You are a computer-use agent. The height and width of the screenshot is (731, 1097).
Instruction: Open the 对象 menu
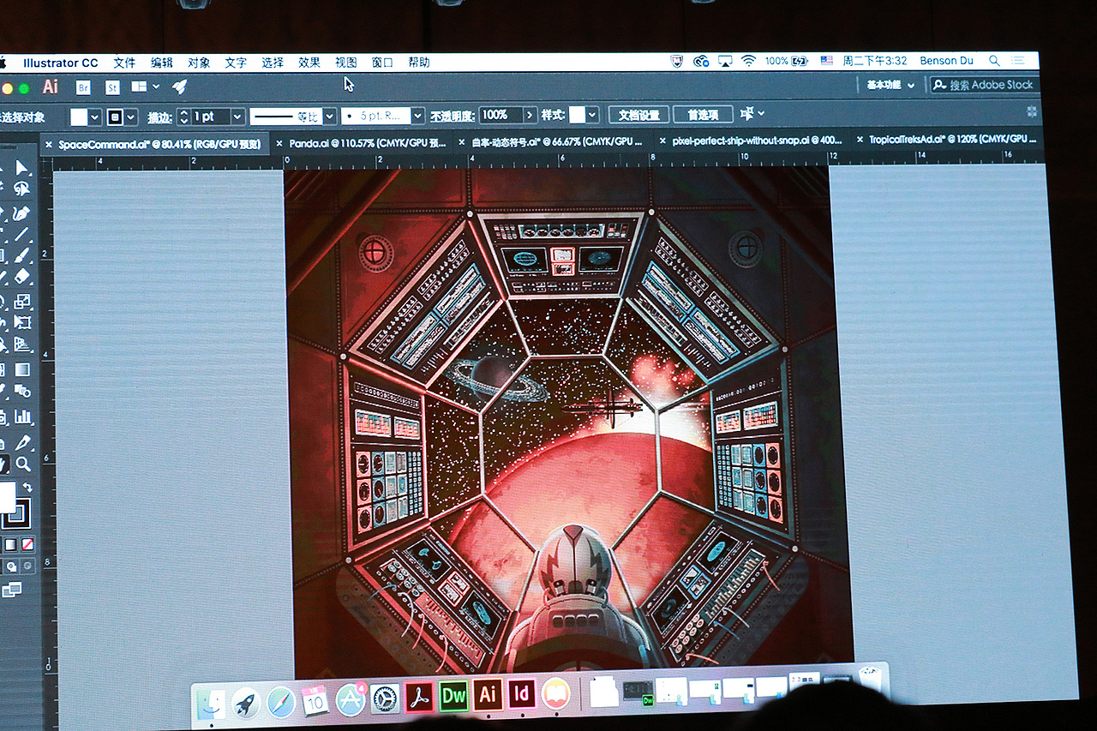(x=199, y=63)
